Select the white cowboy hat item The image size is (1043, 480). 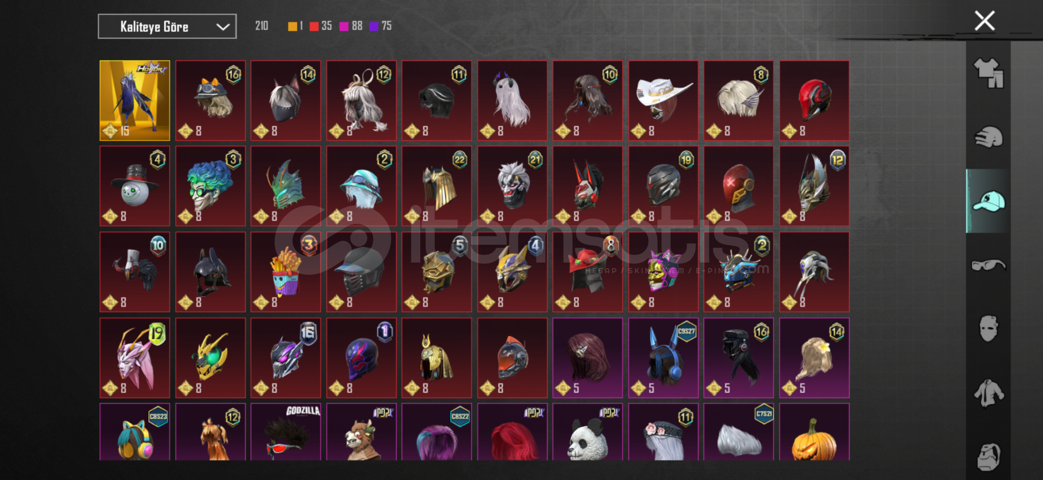click(663, 100)
